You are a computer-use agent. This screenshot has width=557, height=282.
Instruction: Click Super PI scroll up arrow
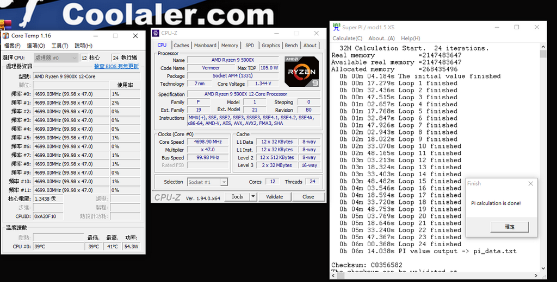point(543,47)
